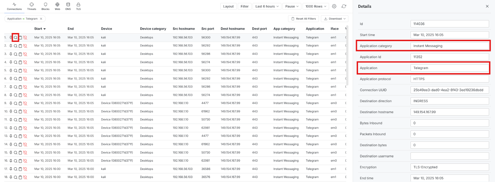Click source port 56292 in row 2

(206, 46)
